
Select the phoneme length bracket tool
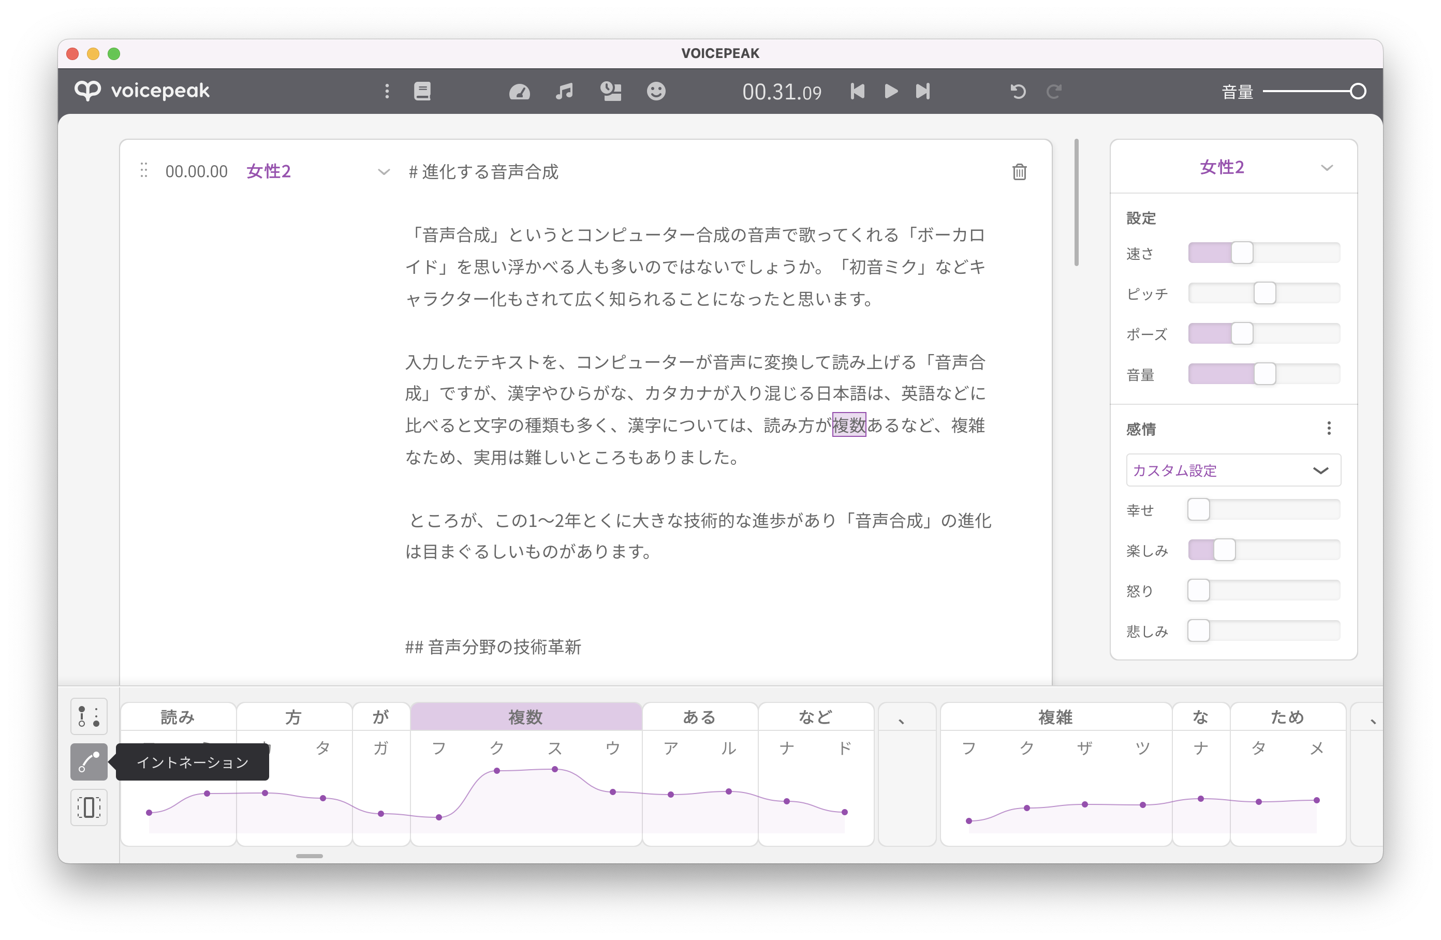tap(89, 807)
